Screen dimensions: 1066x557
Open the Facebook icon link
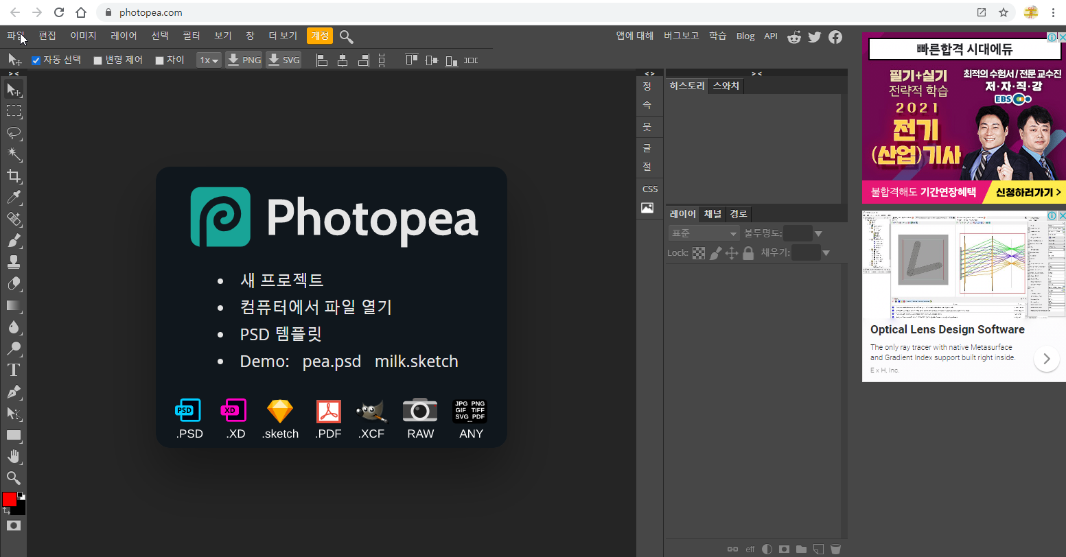tap(835, 37)
